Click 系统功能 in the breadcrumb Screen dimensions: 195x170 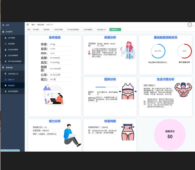[x=40, y=25]
